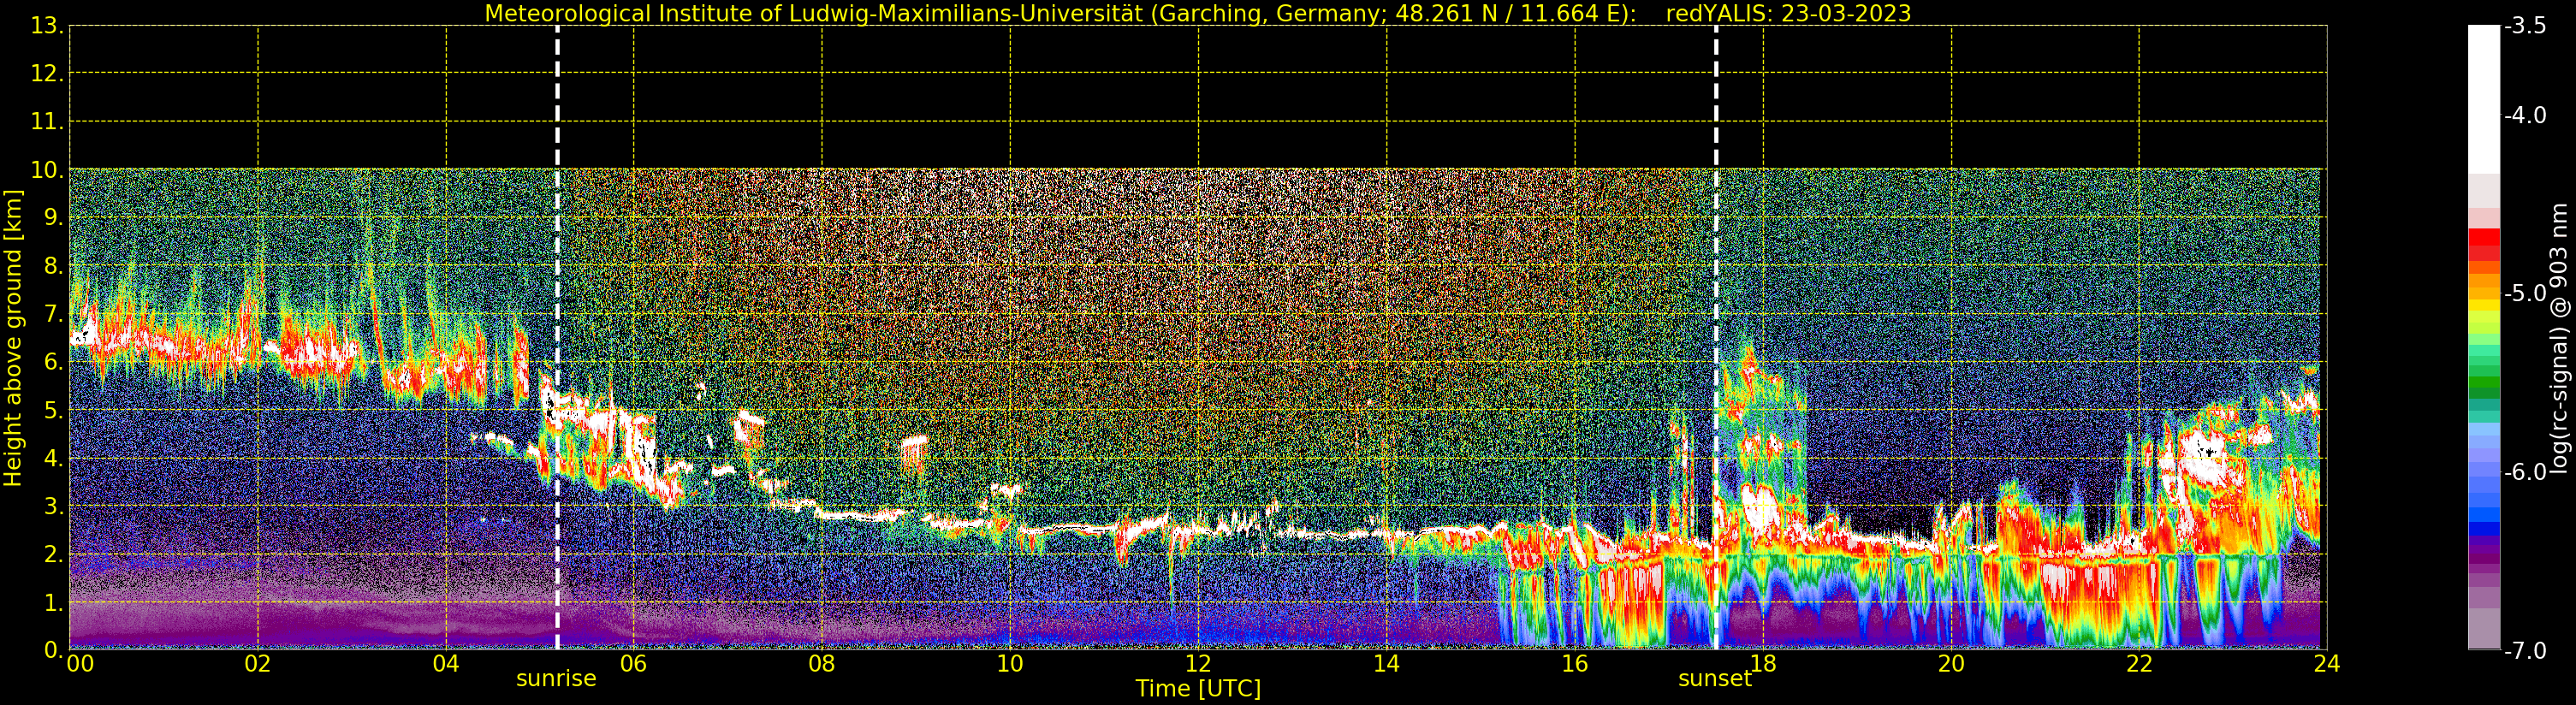Click the y-axis tick label '3.'

coord(54,507)
